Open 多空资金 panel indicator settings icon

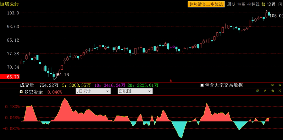(x=258, y=91)
